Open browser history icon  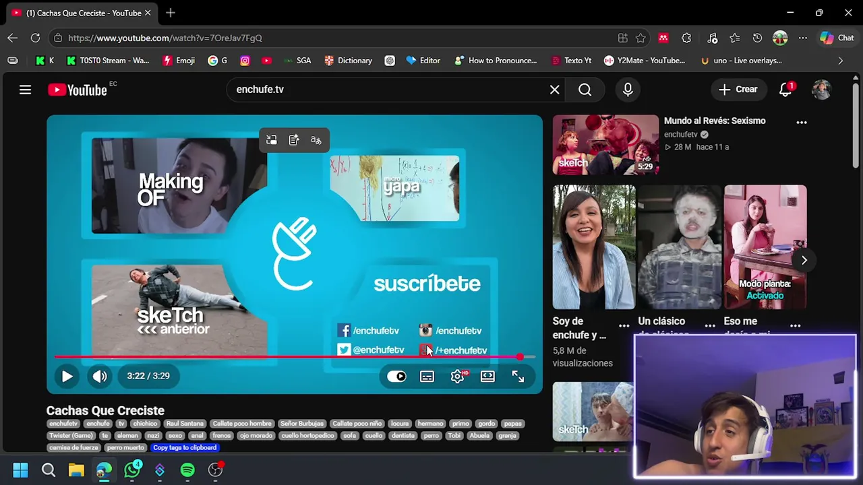coord(757,38)
